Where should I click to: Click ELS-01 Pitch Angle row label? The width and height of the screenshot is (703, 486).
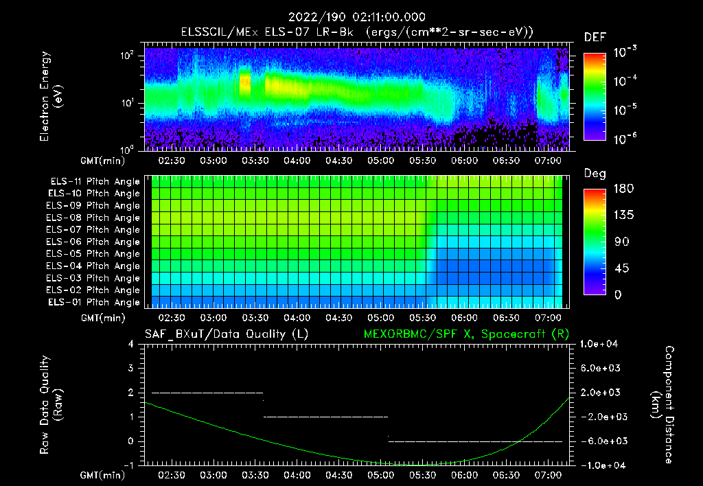pos(93,302)
